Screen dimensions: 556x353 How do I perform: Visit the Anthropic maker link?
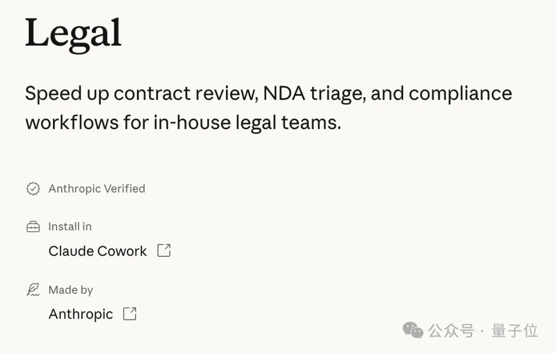pyautogui.click(x=80, y=314)
